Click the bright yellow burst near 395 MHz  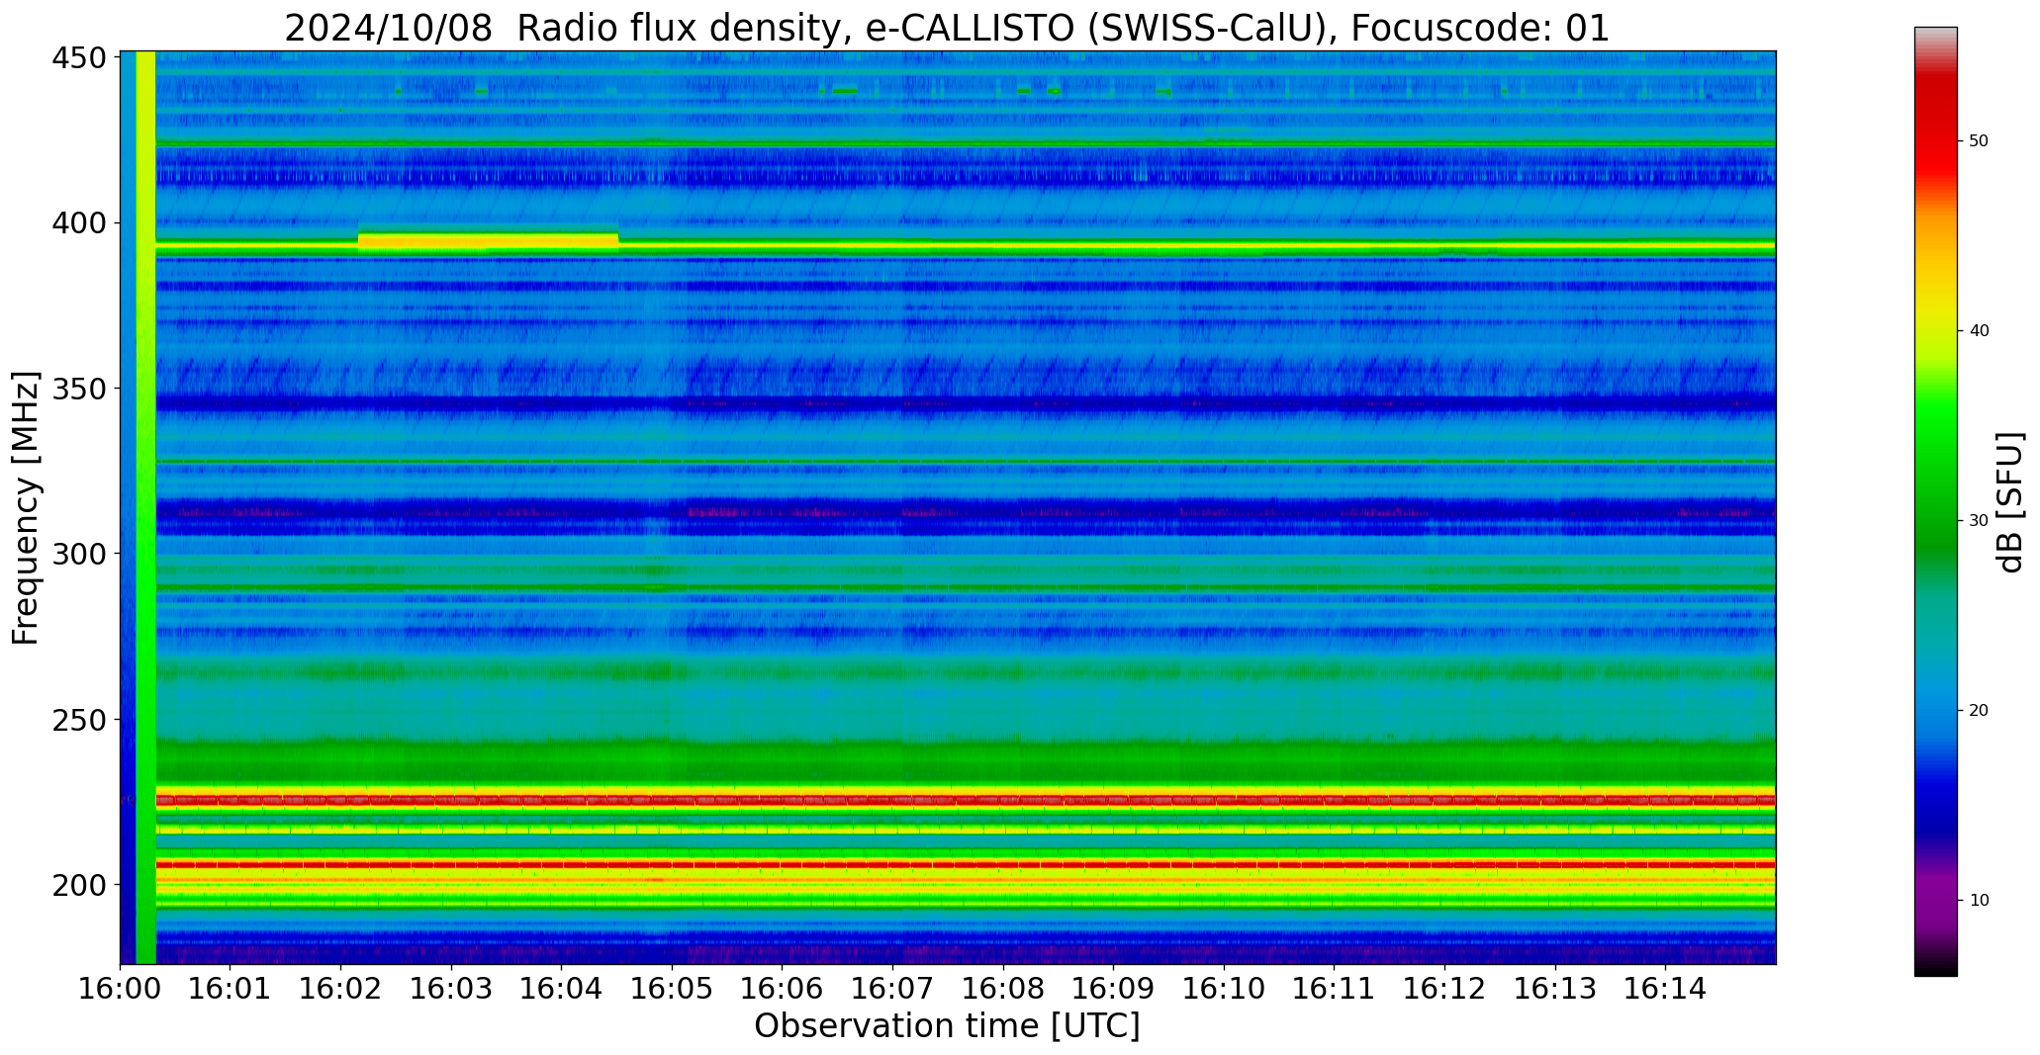point(488,241)
